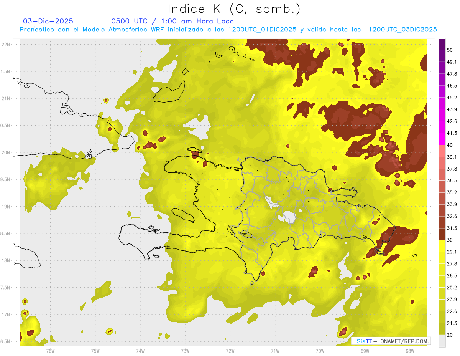Image resolution: width=460 pixels, height=356 pixels.
Task: Select the '40' colorbar value
Action: 450,145
